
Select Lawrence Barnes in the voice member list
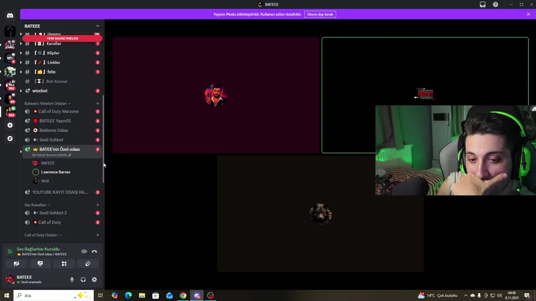[66, 172]
